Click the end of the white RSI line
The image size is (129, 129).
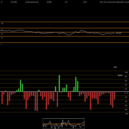[114, 34]
